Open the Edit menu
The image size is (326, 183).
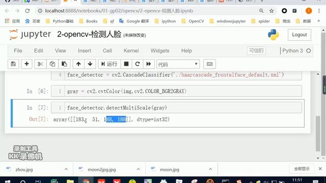point(39,51)
